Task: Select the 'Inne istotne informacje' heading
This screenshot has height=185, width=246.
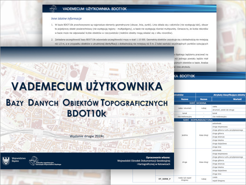Action: 66,18
